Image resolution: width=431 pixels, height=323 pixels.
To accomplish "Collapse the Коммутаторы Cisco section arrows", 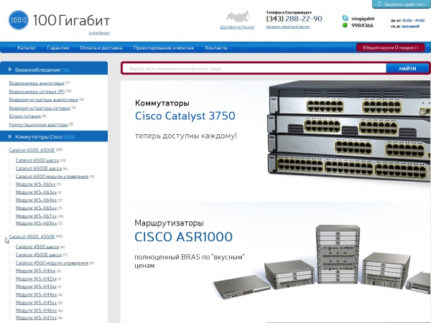I will pyautogui.click(x=9, y=136).
